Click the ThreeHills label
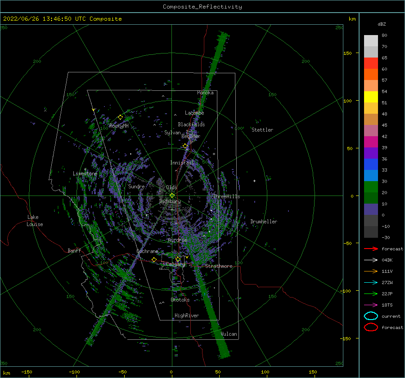The height and width of the screenshot is (378, 405). point(226,196)
